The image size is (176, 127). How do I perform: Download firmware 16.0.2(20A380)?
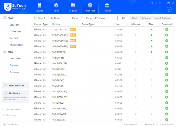166,114
